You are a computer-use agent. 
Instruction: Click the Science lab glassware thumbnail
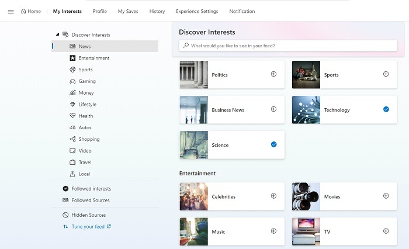click(194, 145)
